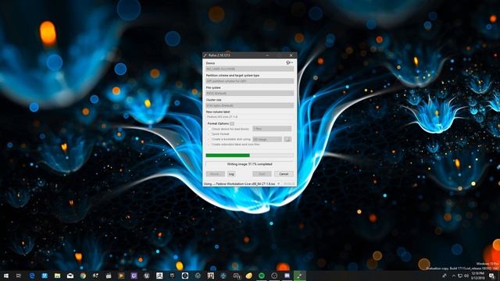Open the purple Twitch icon on taskbar

click(x=134, y=276)
